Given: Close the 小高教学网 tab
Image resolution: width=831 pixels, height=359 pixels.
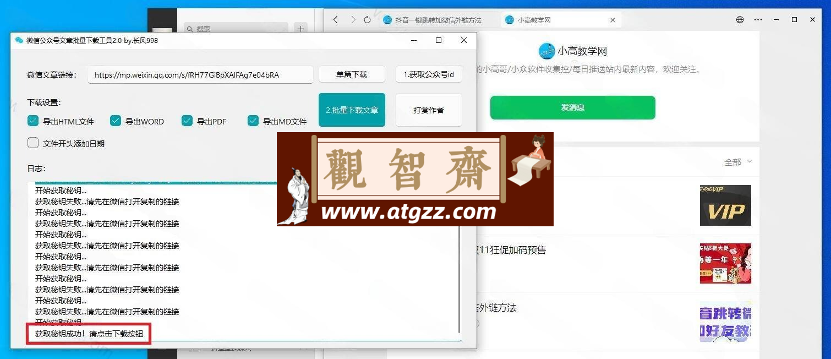Looking at the screenshot, I should 613,20.
